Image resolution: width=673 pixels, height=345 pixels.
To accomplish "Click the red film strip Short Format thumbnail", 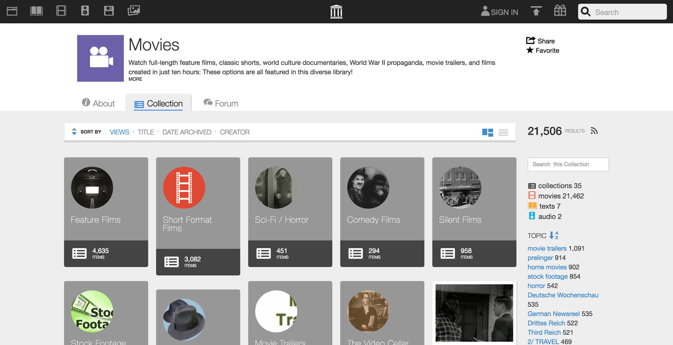I will click(x=184, y=188).
